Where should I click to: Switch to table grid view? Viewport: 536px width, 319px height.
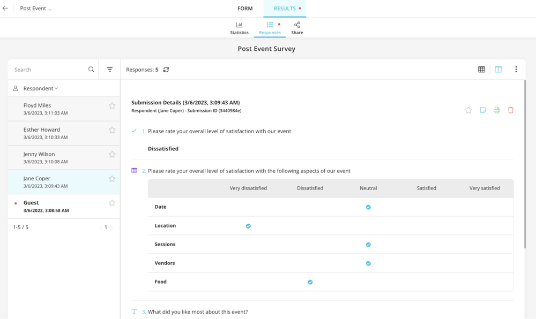coord(481,70)
